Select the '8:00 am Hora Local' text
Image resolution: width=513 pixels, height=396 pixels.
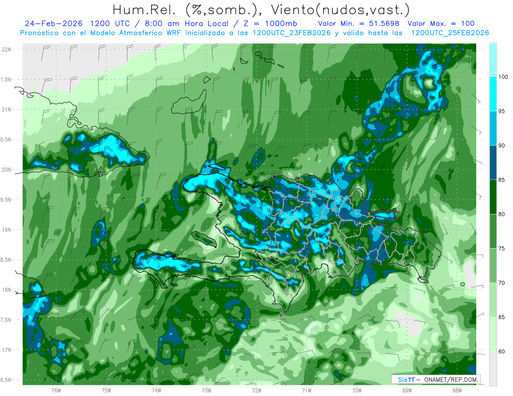[x=189, y=23]
